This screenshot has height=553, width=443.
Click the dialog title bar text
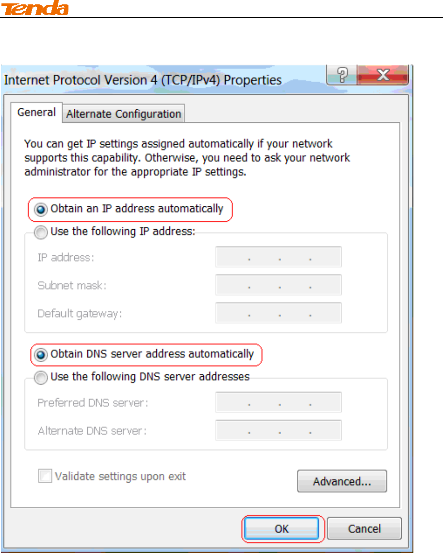[x=143, y=80]
